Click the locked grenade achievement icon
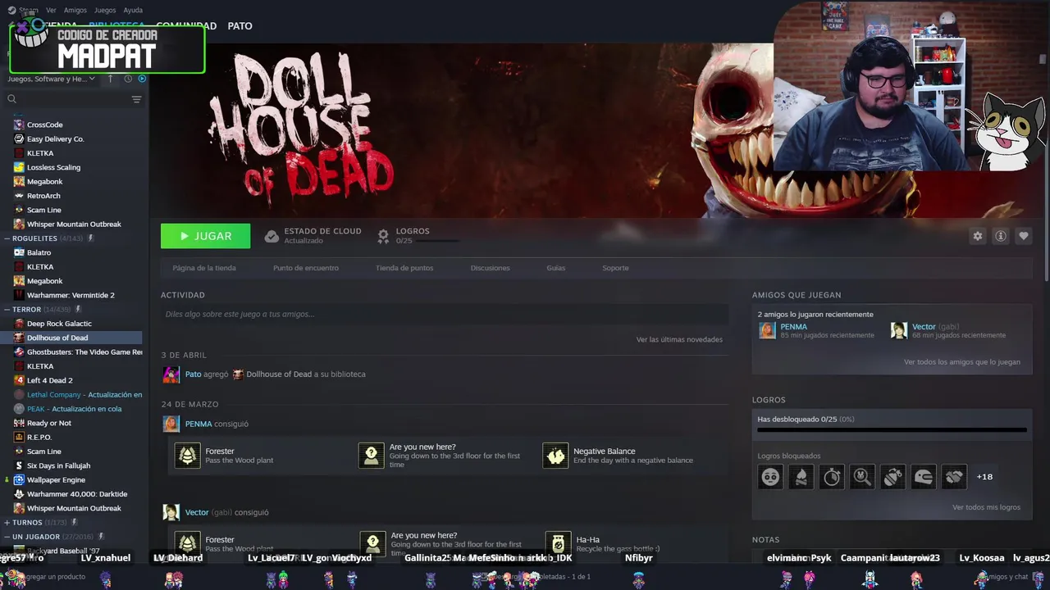This screenshot has width=1050, height=590. pyautogui.click(x=893, y=476)
